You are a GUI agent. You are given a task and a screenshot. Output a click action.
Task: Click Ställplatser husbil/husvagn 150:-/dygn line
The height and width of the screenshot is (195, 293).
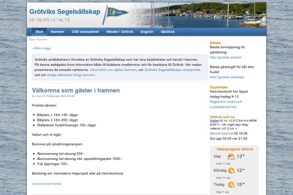[66, 125]
